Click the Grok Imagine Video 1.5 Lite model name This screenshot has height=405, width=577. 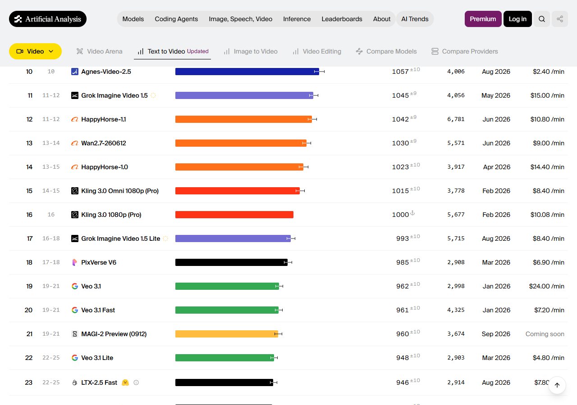pyautogui.click(x=120, y=238)
